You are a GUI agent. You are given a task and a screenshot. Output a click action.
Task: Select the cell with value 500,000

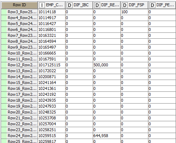point(107,65)
